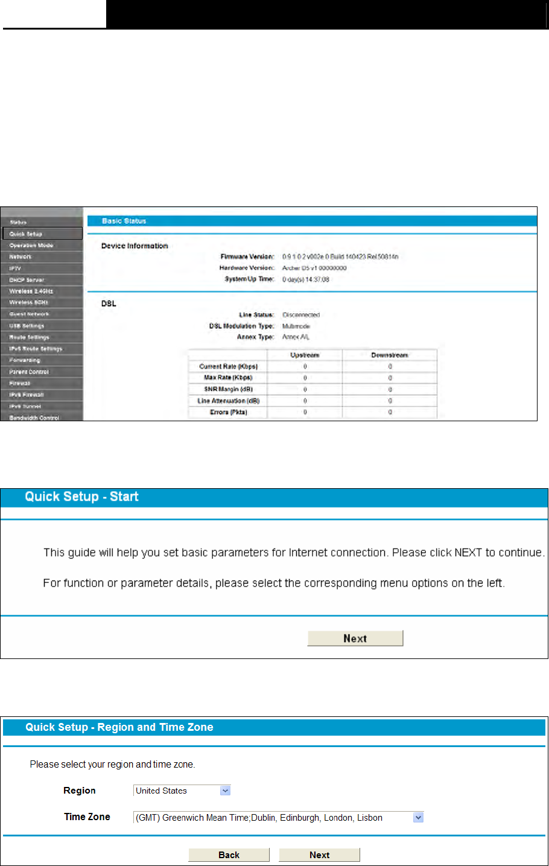Viewport: 549px width, 866px height.
Task: Click the Basic Status header
Action: point(124,221)
